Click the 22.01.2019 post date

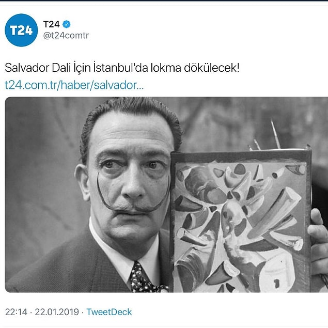point(57,312)
